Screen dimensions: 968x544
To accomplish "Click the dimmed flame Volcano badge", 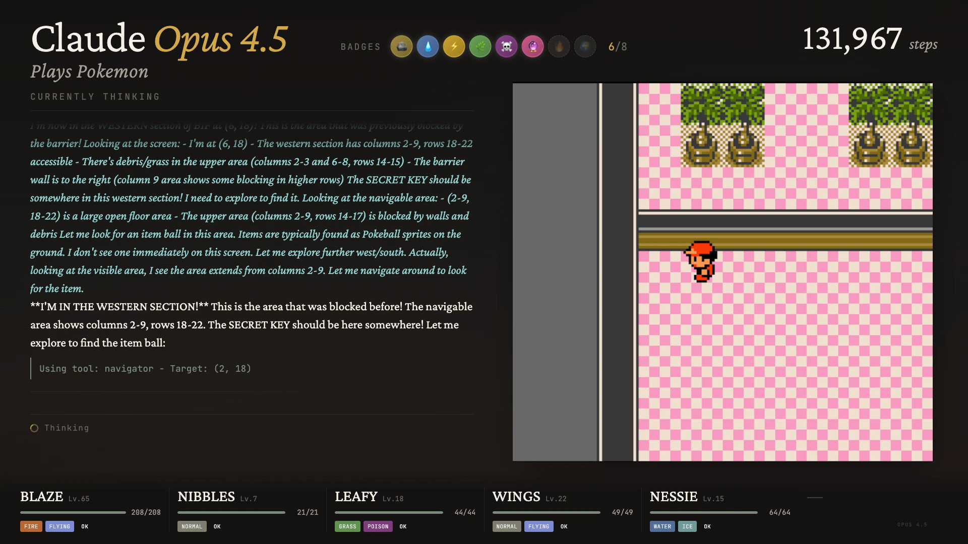I will [559, 47].
